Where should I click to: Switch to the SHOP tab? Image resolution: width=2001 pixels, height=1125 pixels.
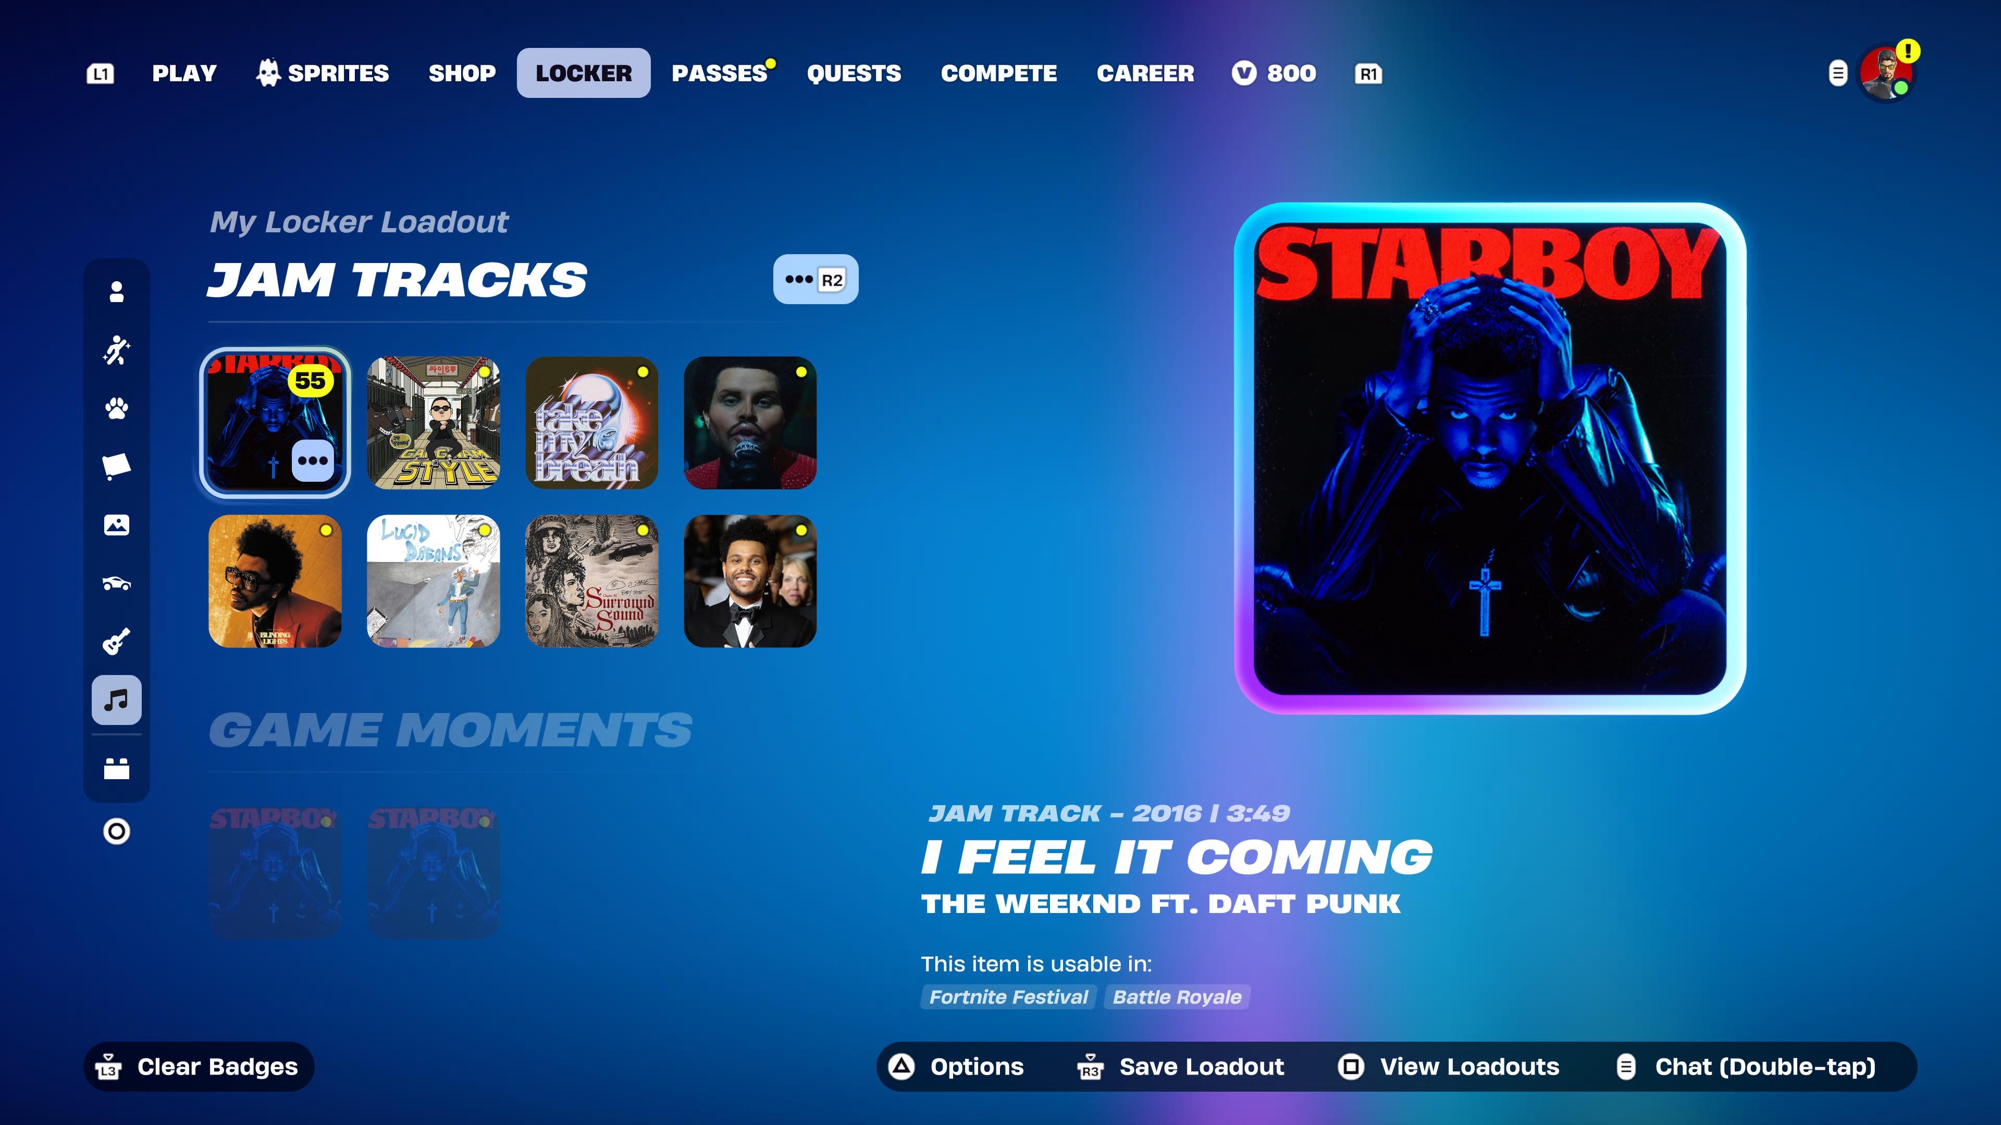(462, 74)
